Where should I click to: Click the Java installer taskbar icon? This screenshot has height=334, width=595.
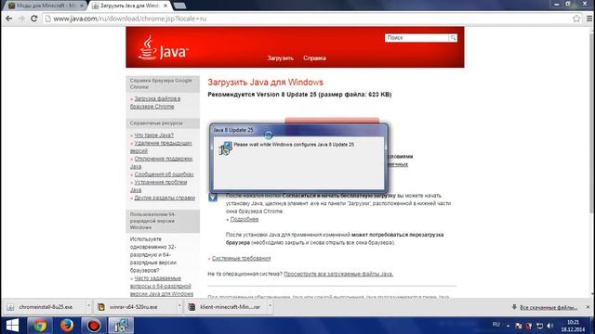click(121, 326)
